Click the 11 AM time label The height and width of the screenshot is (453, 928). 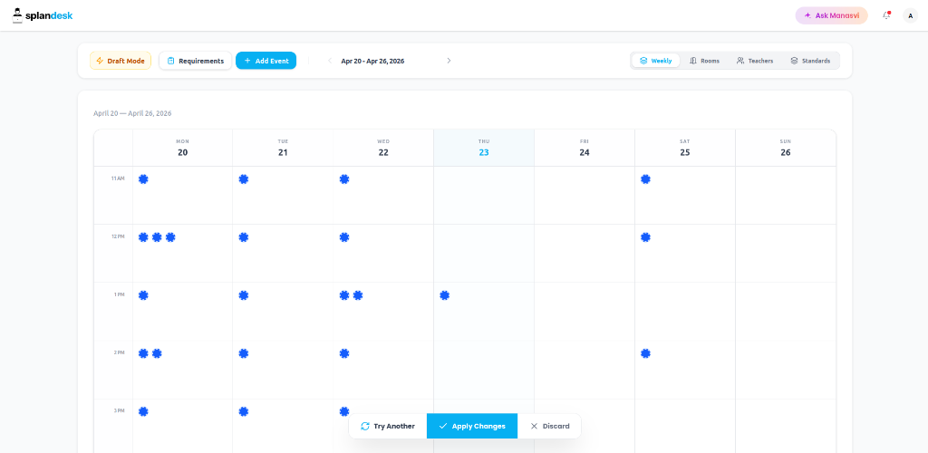coord(118,178)
